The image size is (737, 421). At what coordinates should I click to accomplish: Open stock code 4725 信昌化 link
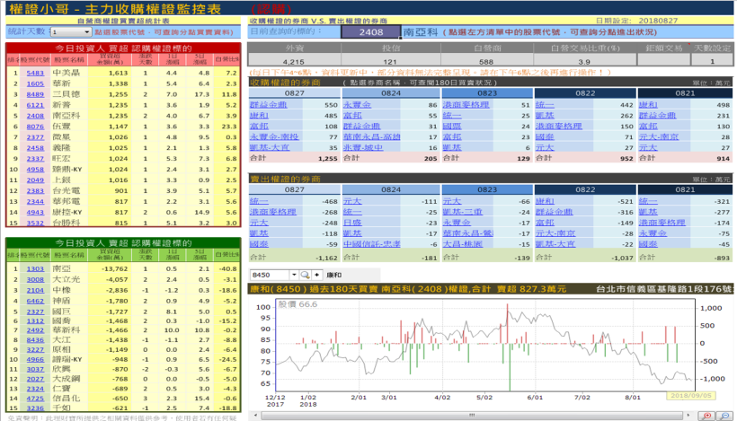point(35,399)
